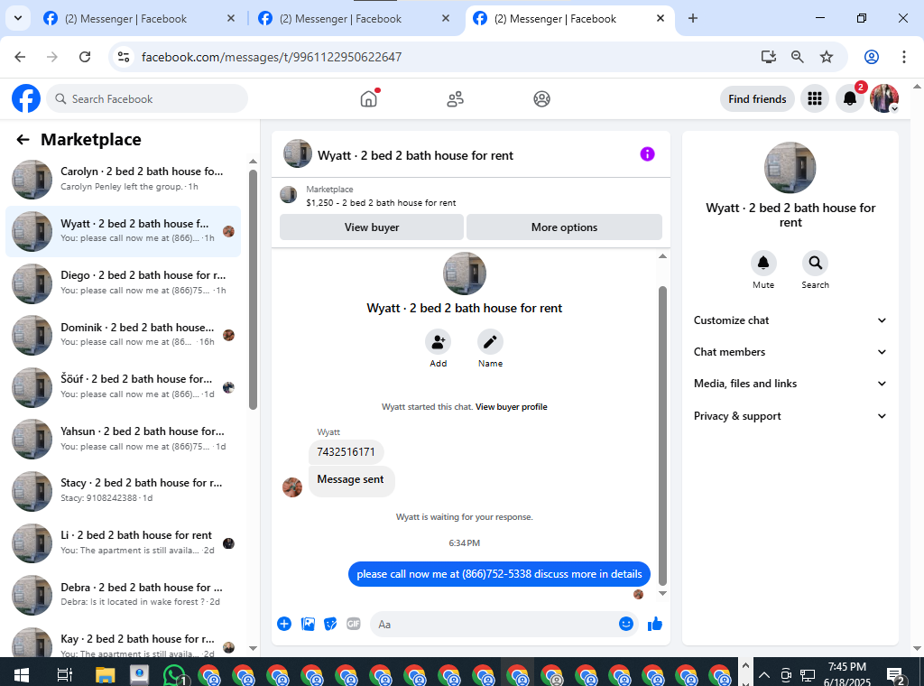Viewport: 924px width, 686px height.
Task: Open emoji picker in message box
Action: (626, 624)
